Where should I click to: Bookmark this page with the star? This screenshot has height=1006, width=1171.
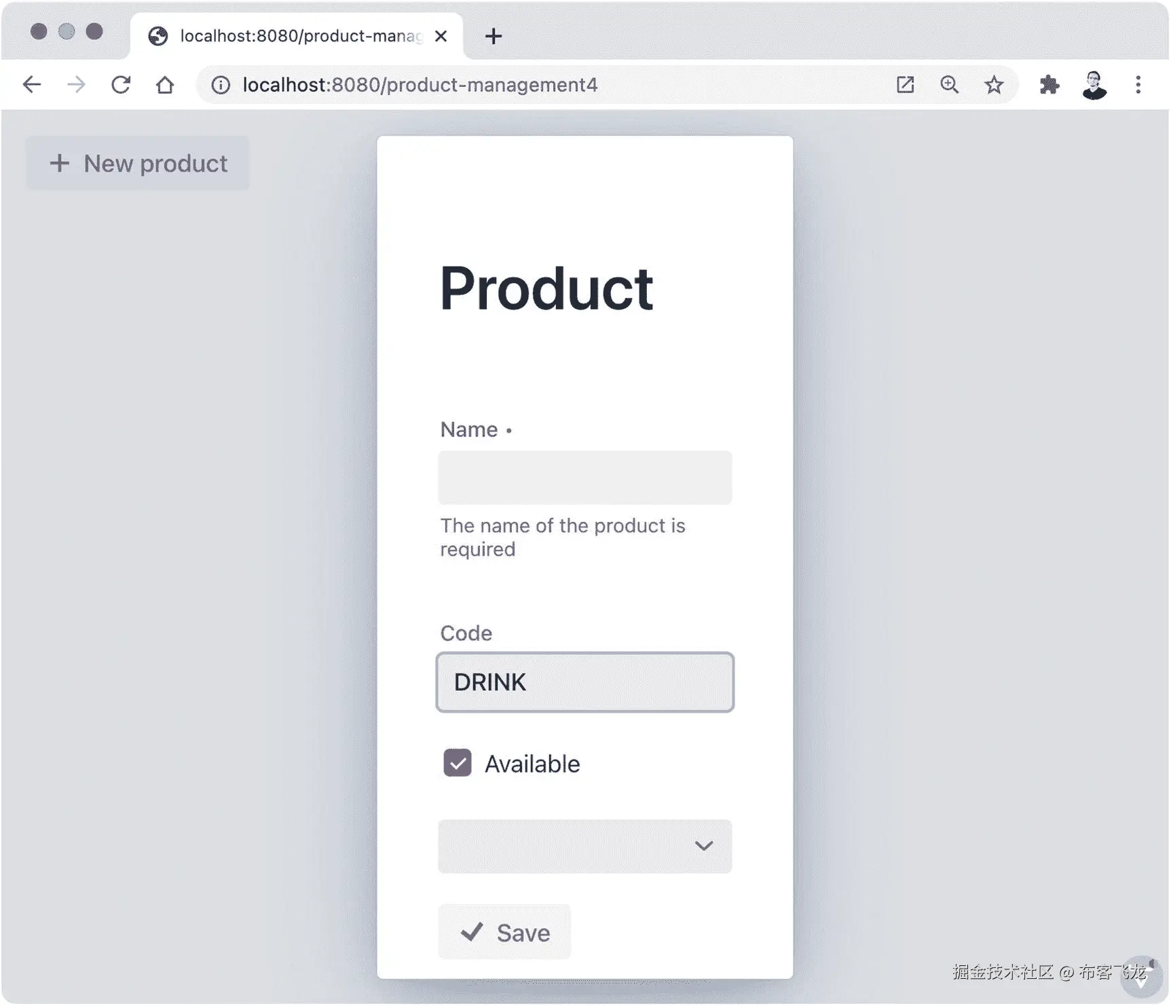point(994,85)
